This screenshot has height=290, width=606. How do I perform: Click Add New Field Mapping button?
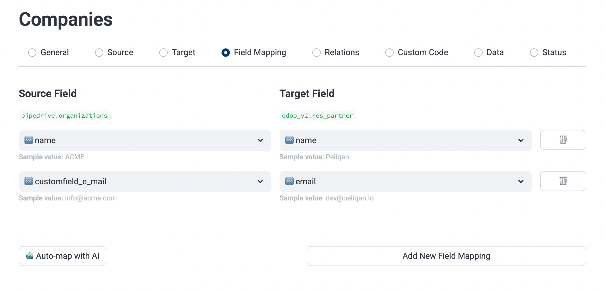446,256
